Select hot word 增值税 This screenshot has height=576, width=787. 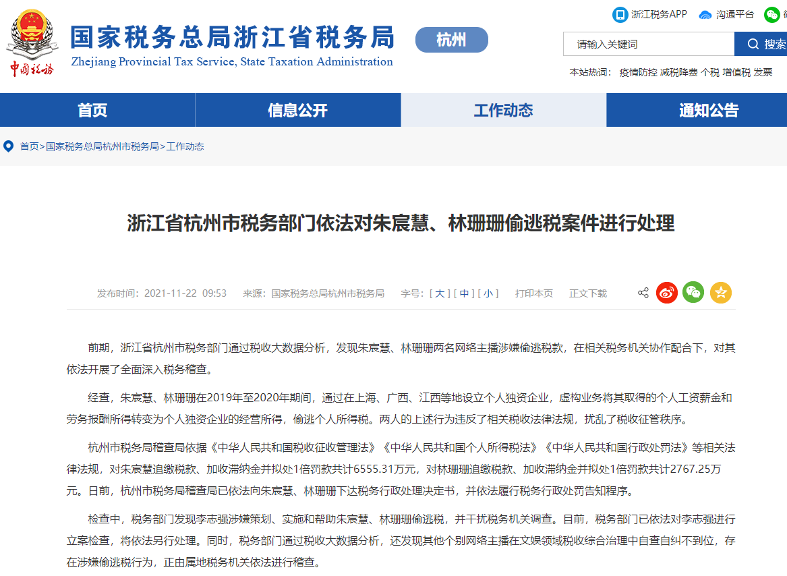(x=736, y=72)
